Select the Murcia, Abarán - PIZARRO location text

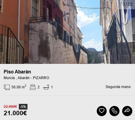[x=26, y=78]
